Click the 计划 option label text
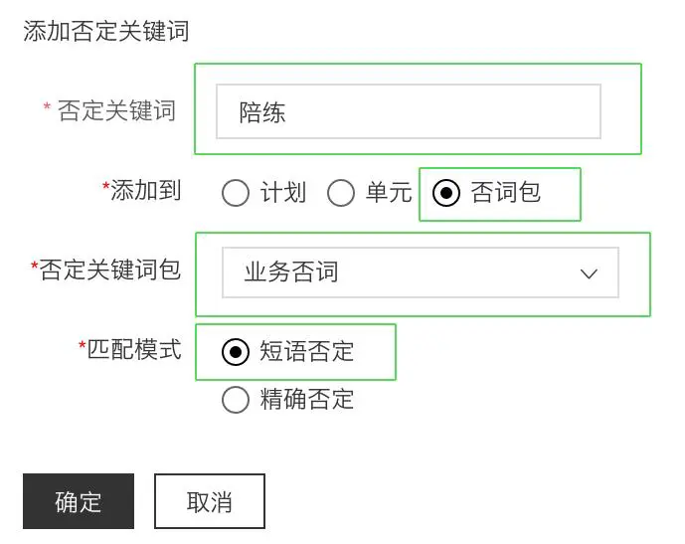Screen dimensions: 685x544 click(283, 193)
